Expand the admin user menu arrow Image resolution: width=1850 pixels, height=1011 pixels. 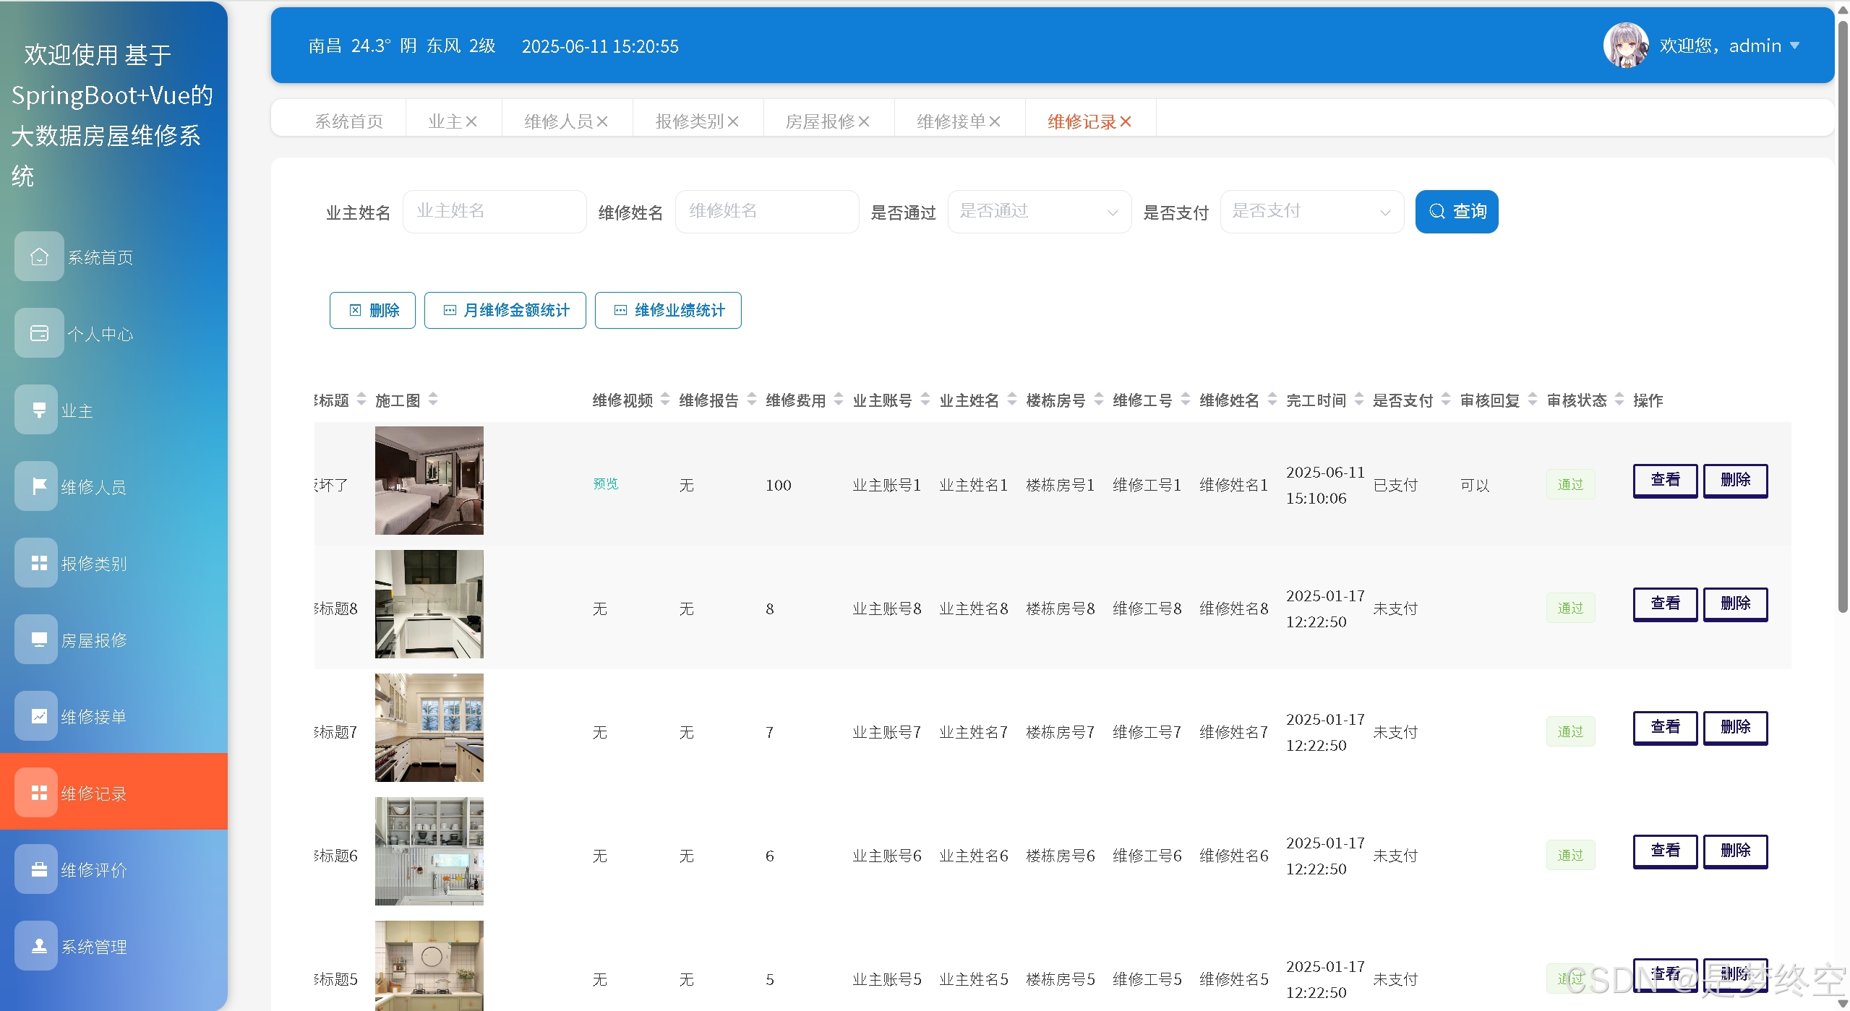coord(1794,46)
